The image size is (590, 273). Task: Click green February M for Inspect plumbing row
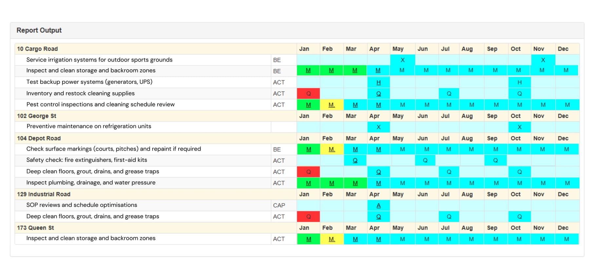332,183
